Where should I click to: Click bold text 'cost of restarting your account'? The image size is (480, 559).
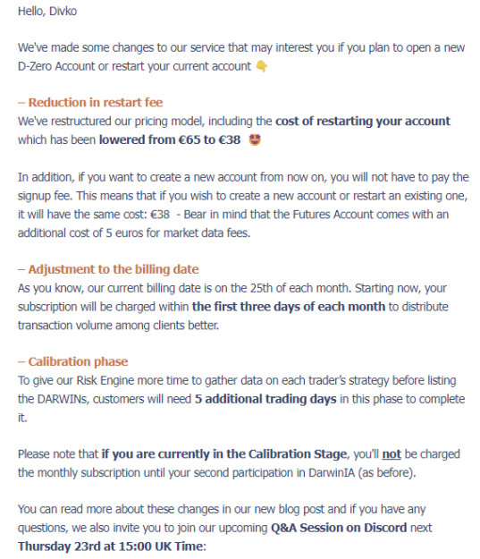[363, 122]
